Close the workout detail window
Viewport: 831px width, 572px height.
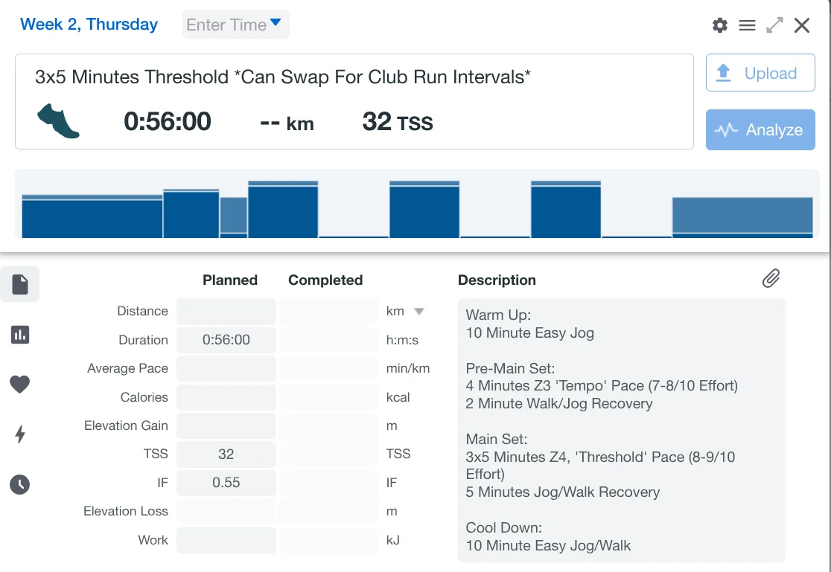pos(802,25)
